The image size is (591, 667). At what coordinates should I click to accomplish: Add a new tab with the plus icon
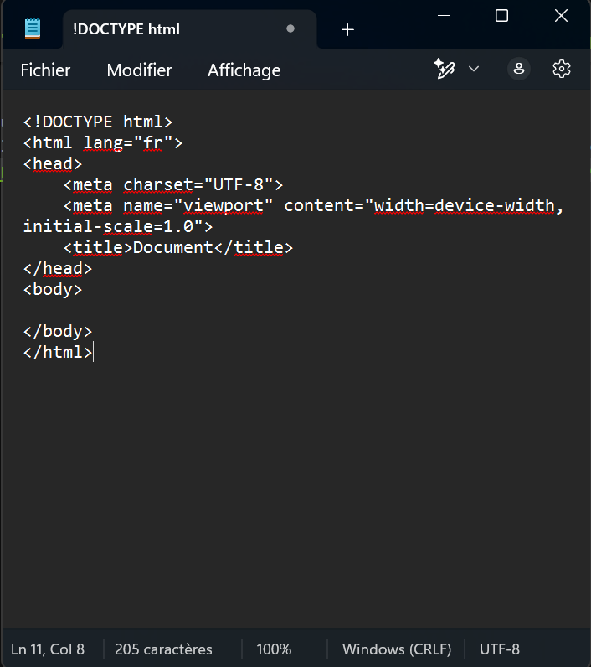(348, 30)
